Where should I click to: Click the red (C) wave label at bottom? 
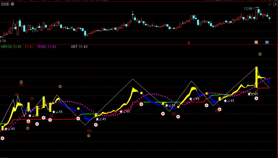click(89, 131)
